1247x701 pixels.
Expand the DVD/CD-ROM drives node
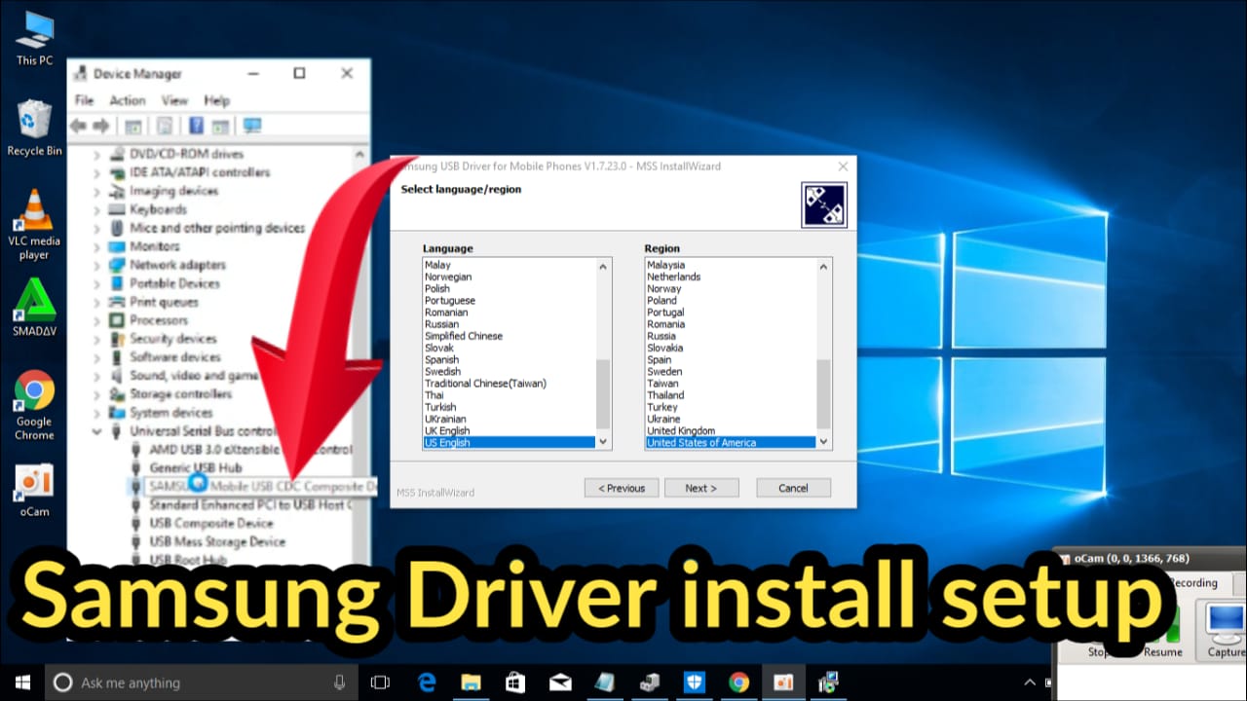coord(96,155)
